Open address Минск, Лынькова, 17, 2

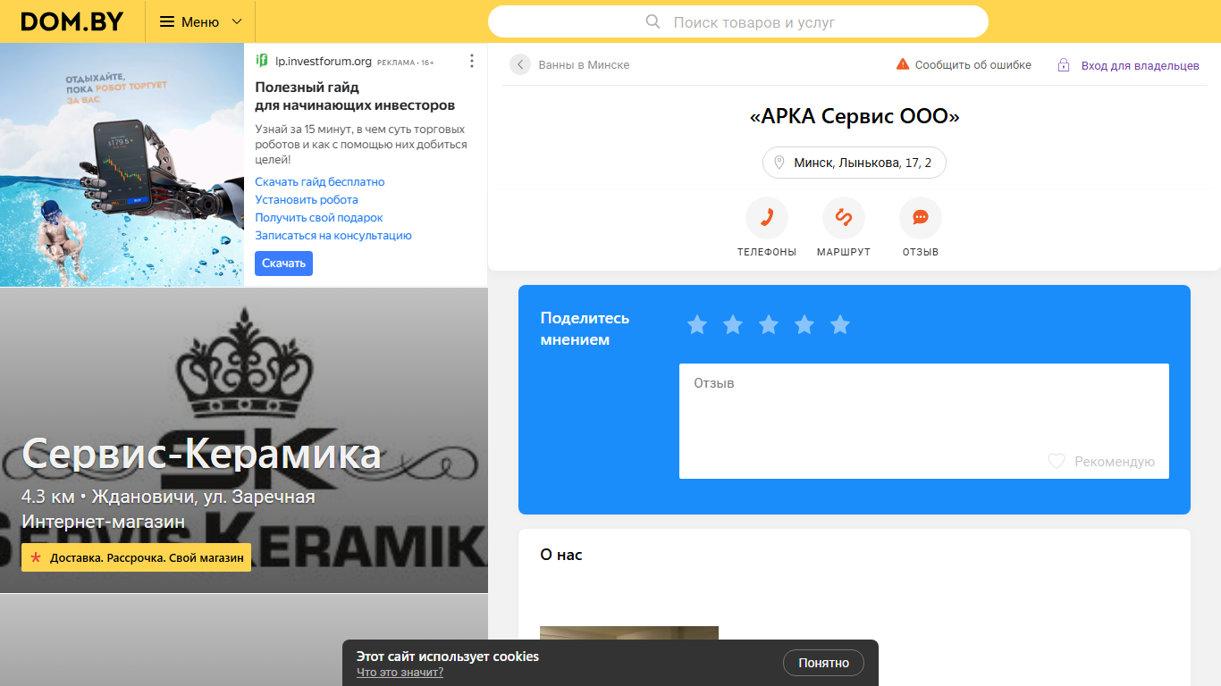pos(855,163)
